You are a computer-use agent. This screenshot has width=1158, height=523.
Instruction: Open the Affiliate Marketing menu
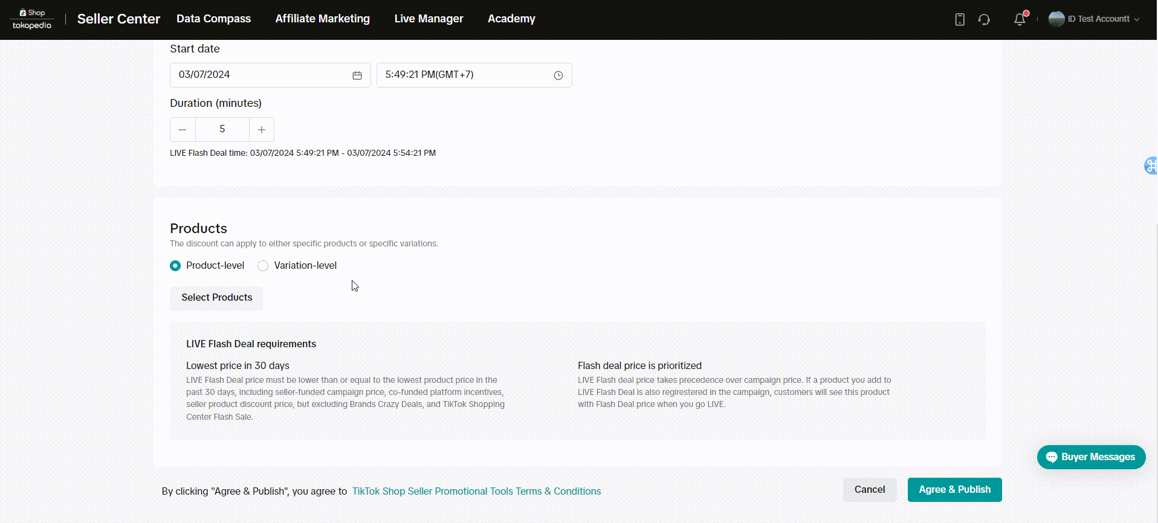tap(322, 19)
